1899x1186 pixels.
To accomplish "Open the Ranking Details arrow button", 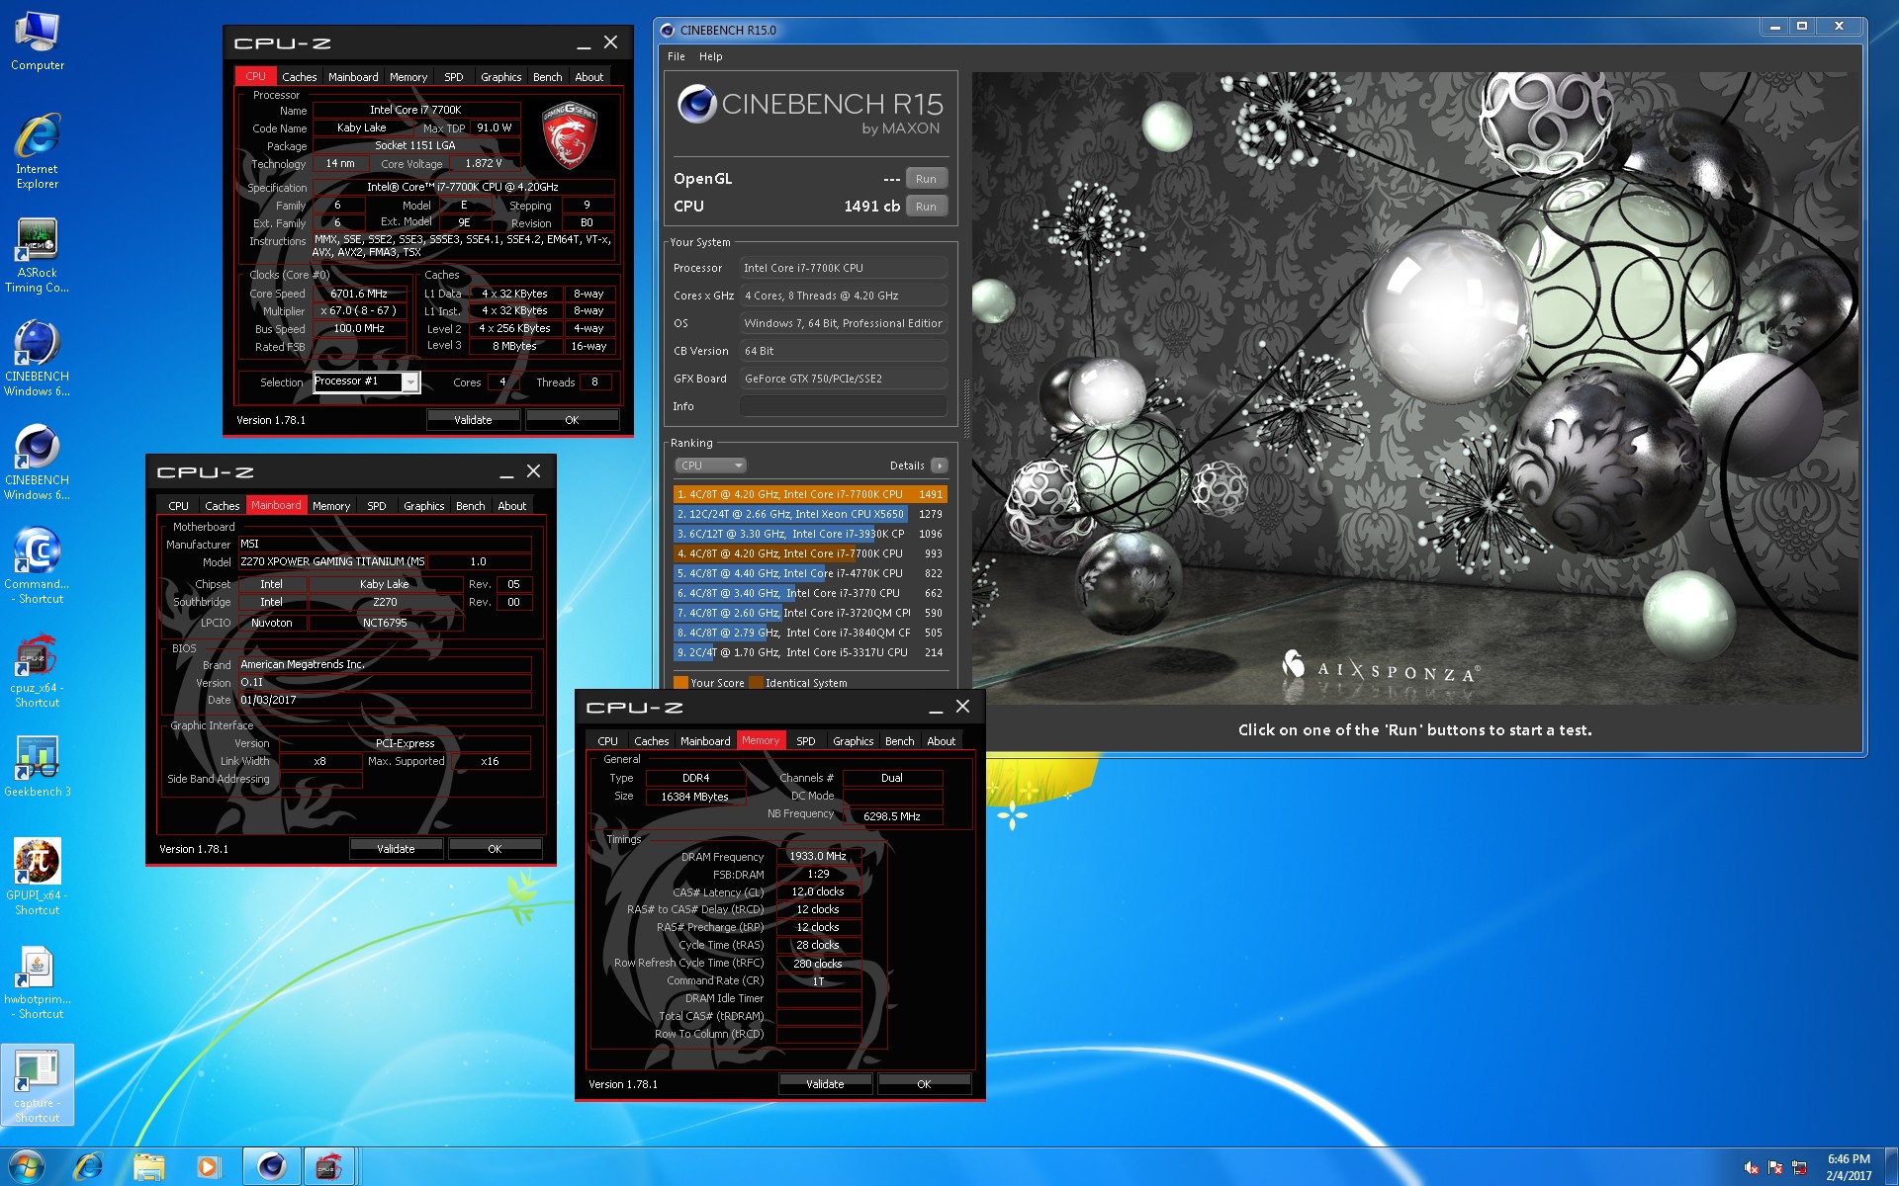I will point(939,466).
